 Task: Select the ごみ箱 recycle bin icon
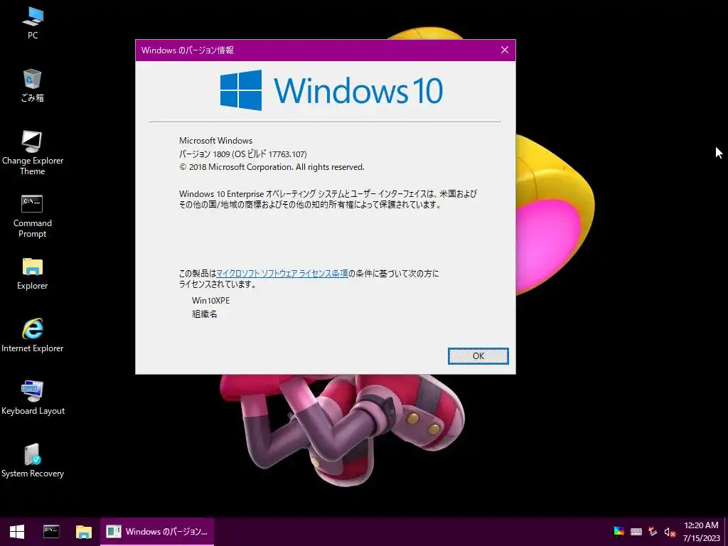[x=33, y=85]
